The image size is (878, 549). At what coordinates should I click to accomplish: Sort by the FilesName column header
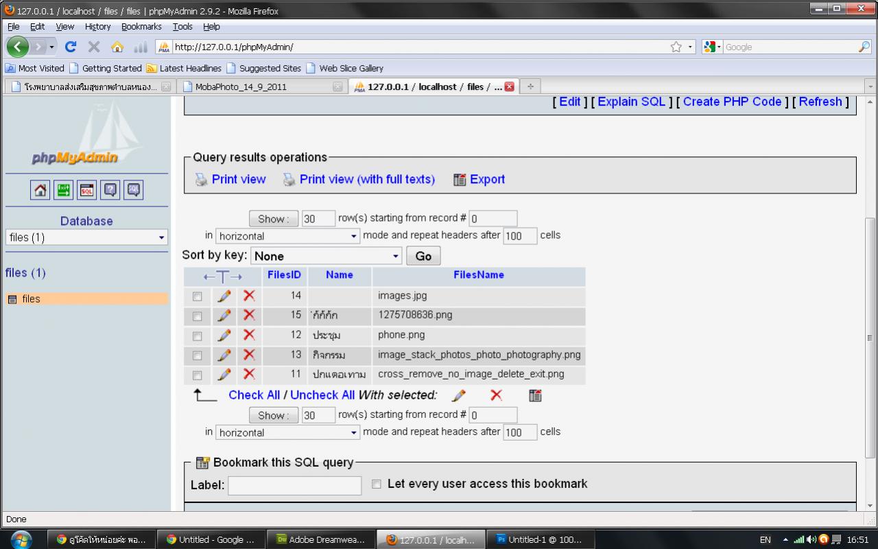pos(479,274)
